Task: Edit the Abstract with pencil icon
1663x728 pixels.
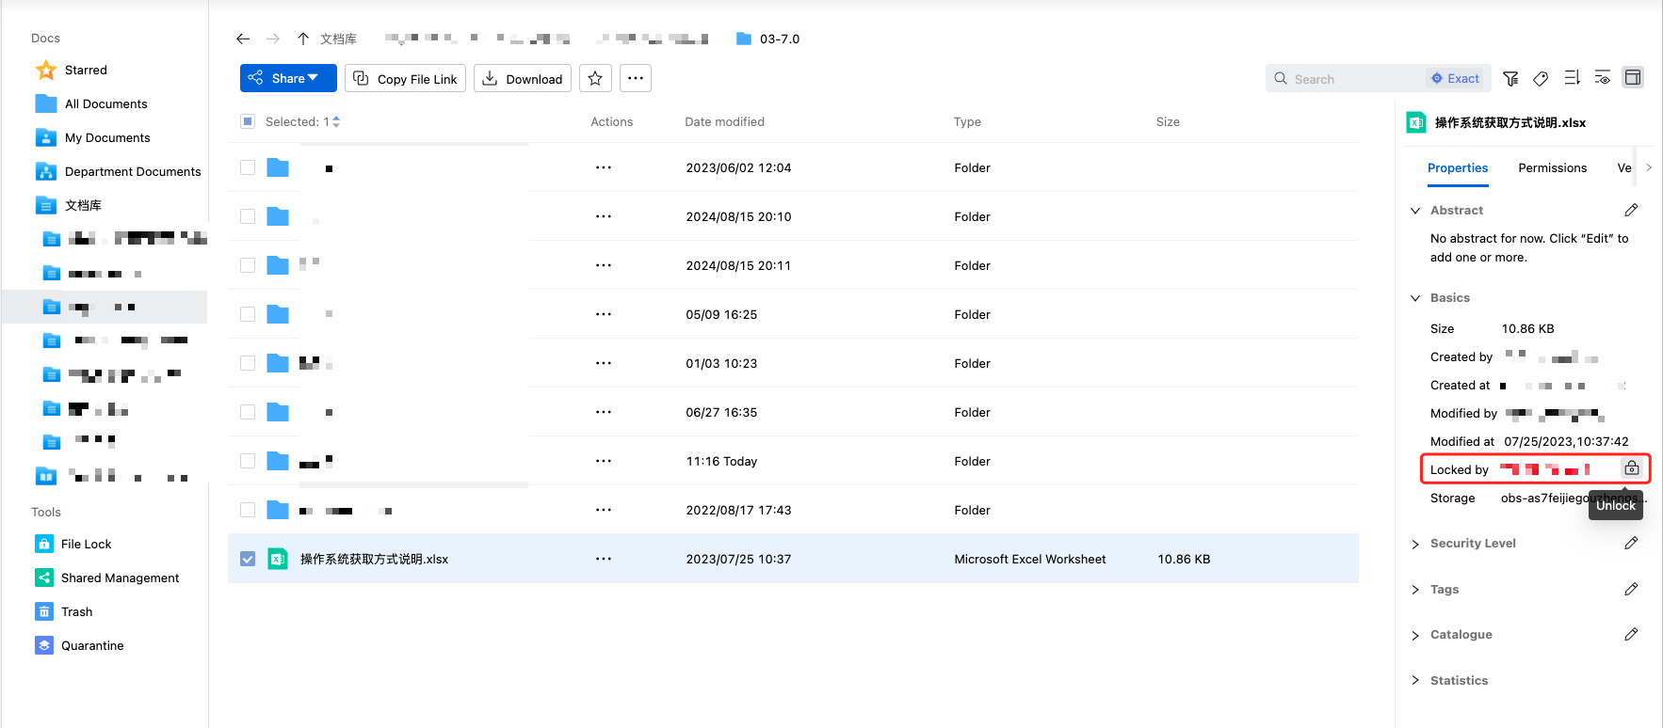Action: 1631,210
